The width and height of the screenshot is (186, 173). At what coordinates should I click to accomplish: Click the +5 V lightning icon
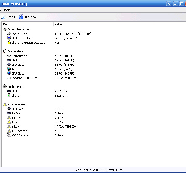coord(9,122)
